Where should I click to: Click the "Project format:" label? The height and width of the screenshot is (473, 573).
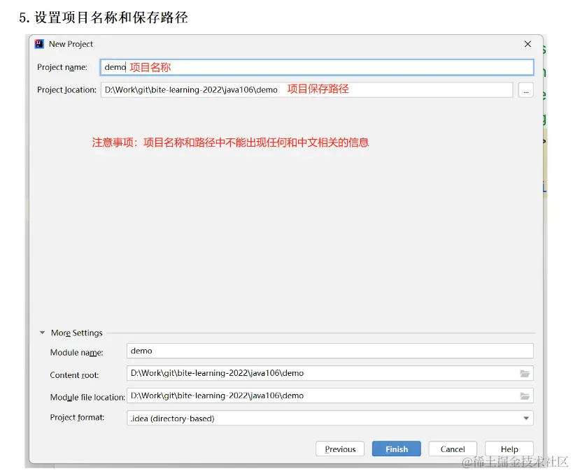tap(77, 418)
